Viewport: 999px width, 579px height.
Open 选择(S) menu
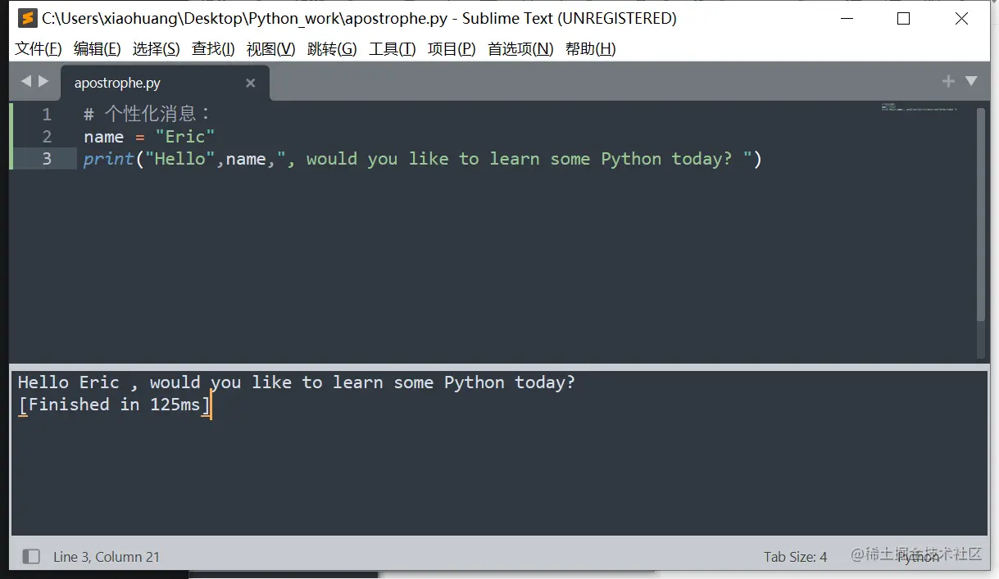click(157, 49)
